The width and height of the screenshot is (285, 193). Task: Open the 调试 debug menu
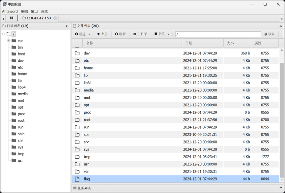(x=44, y=11)
